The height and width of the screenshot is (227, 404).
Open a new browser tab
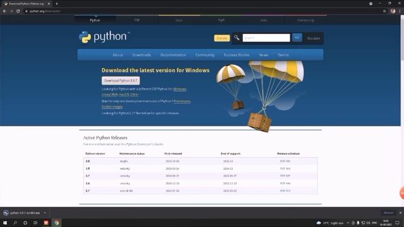point(57,4)
